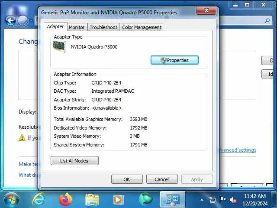The width and height of the screenshot is (277, 208).
Task: Open adapter Properties button
Action: coord(174,60)
